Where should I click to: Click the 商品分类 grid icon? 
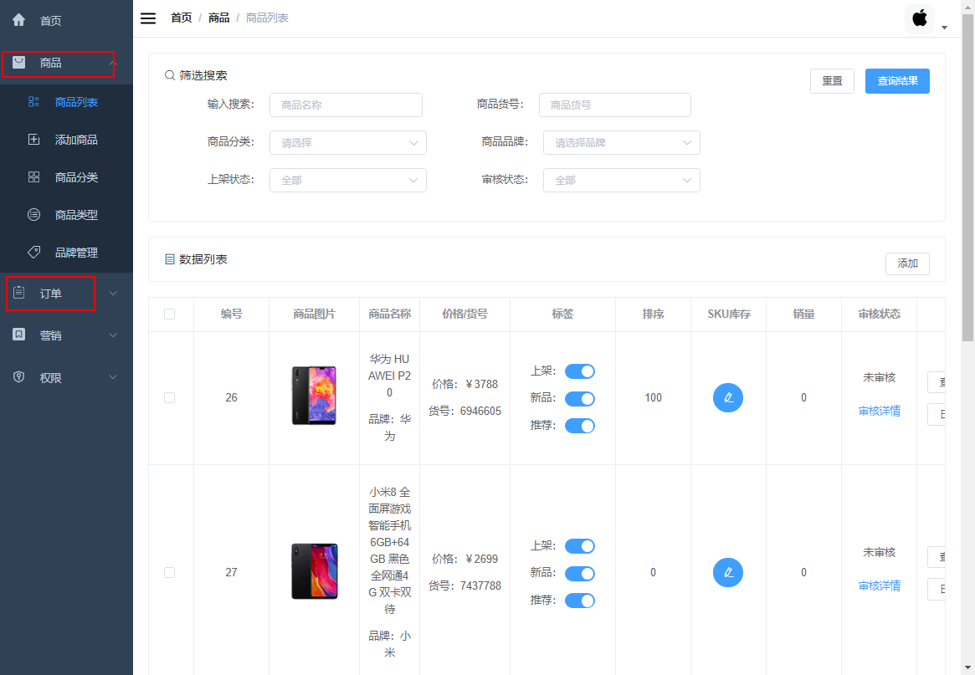[x=34, y=177]
